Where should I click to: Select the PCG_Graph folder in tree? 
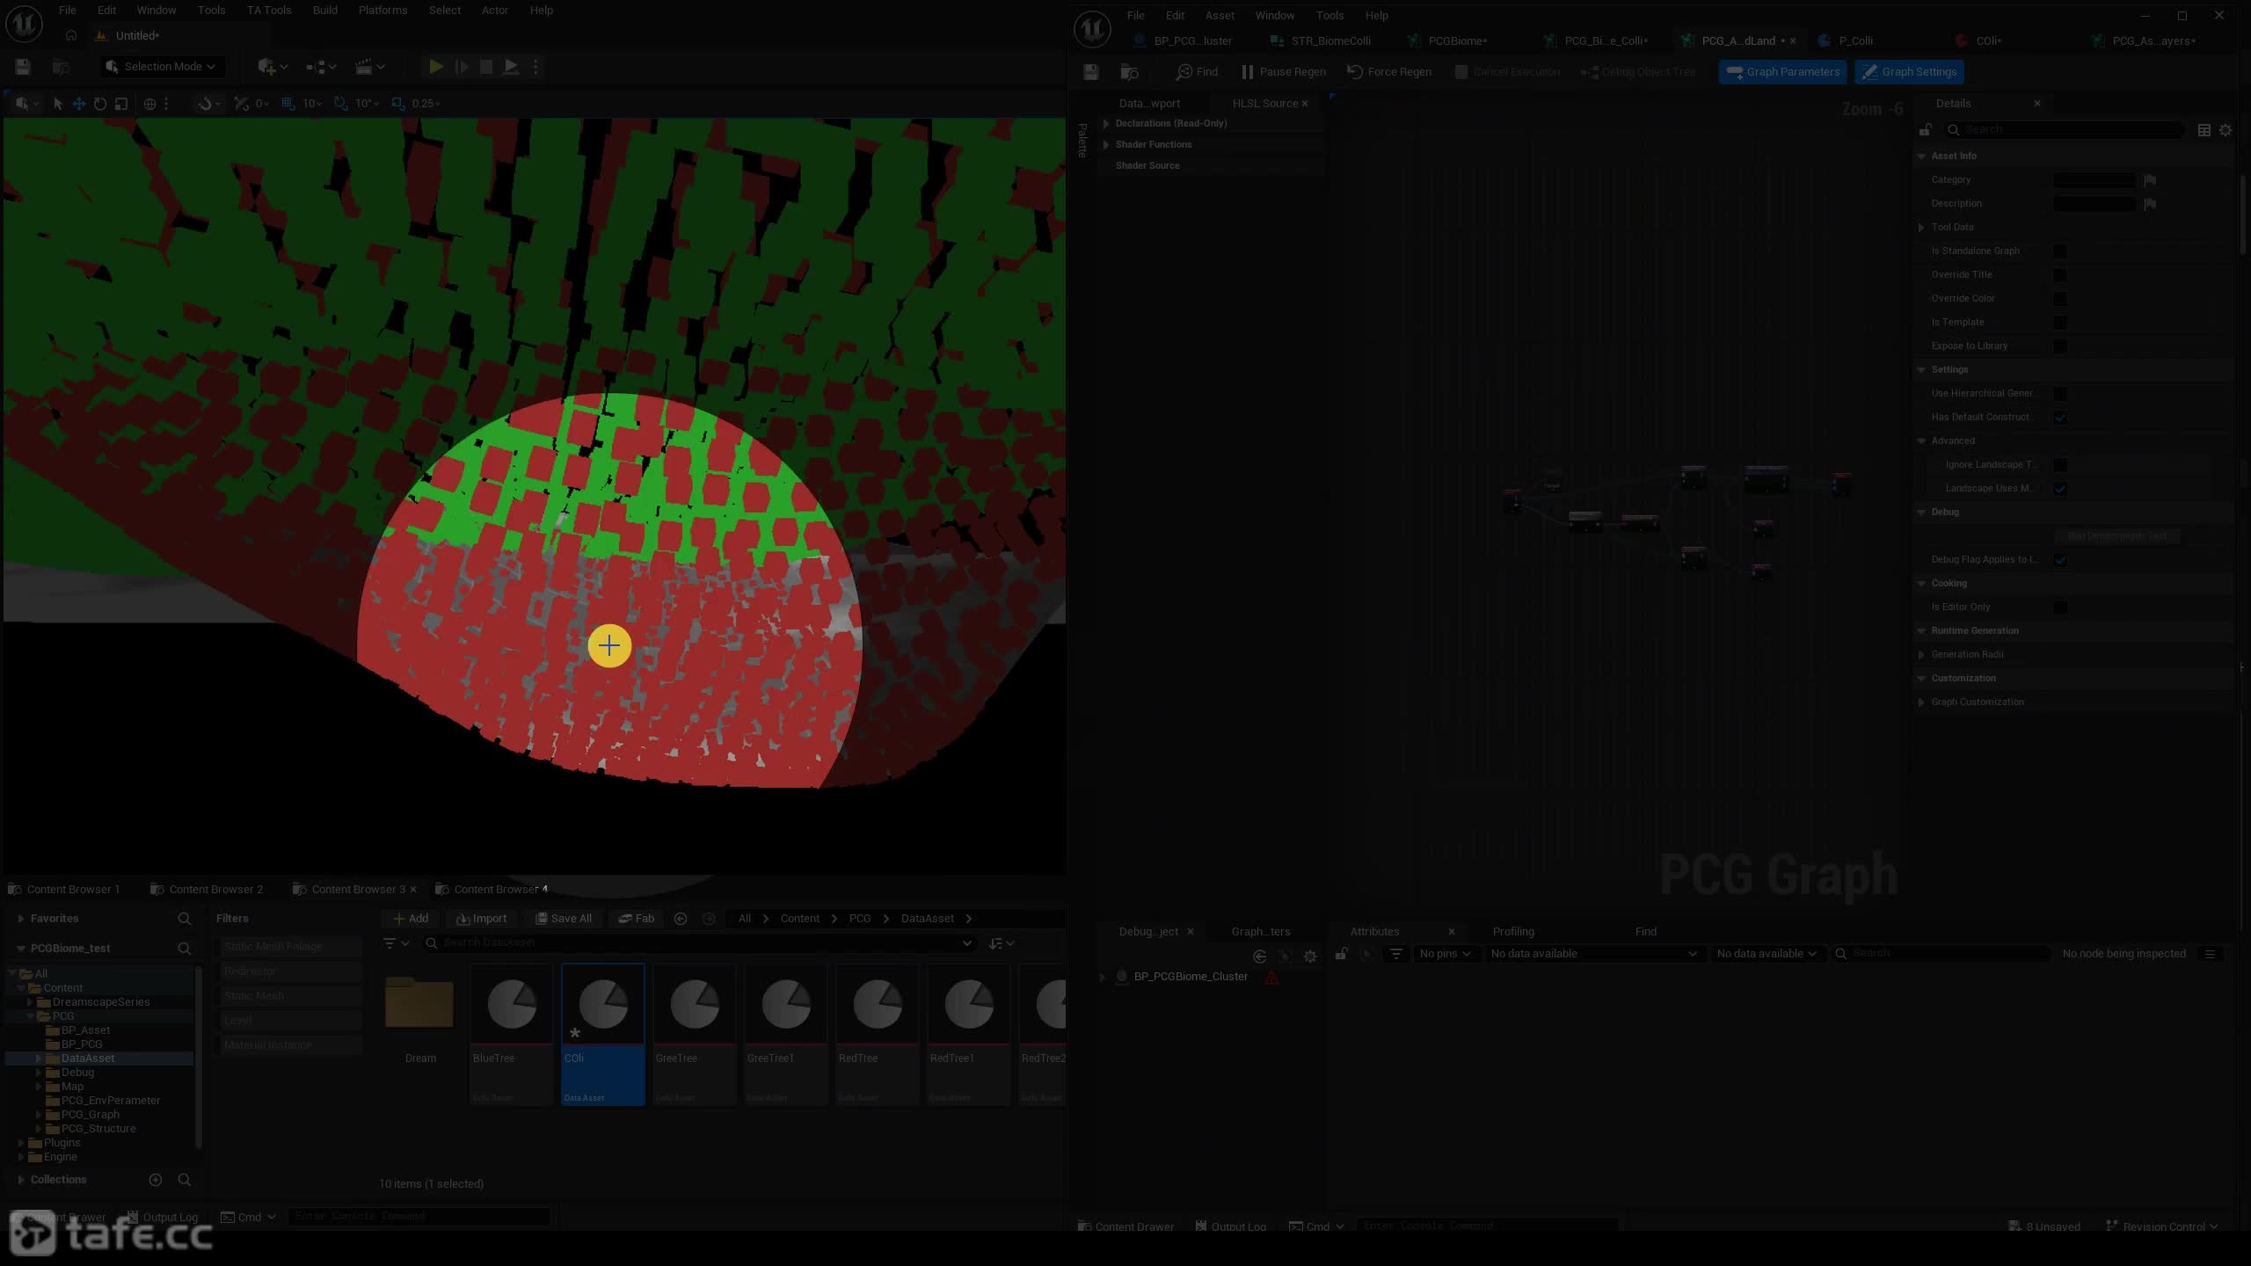[91, 1115]
